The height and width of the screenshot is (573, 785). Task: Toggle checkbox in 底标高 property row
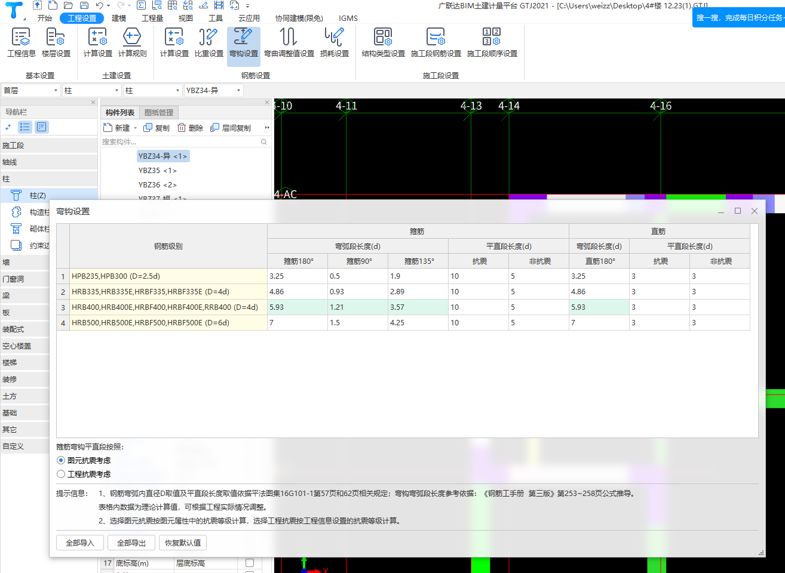[250, 563]
